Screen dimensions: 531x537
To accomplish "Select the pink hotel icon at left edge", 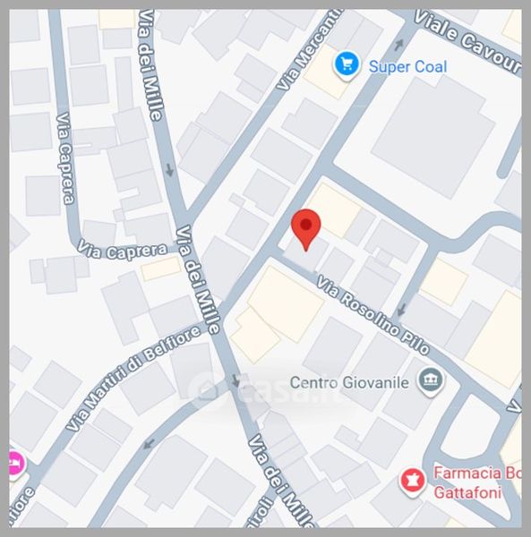I will (x=16, y=465).
